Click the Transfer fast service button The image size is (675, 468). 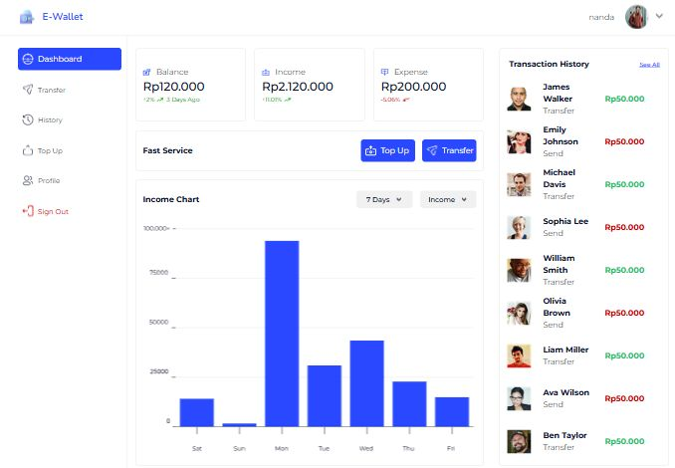449,150
